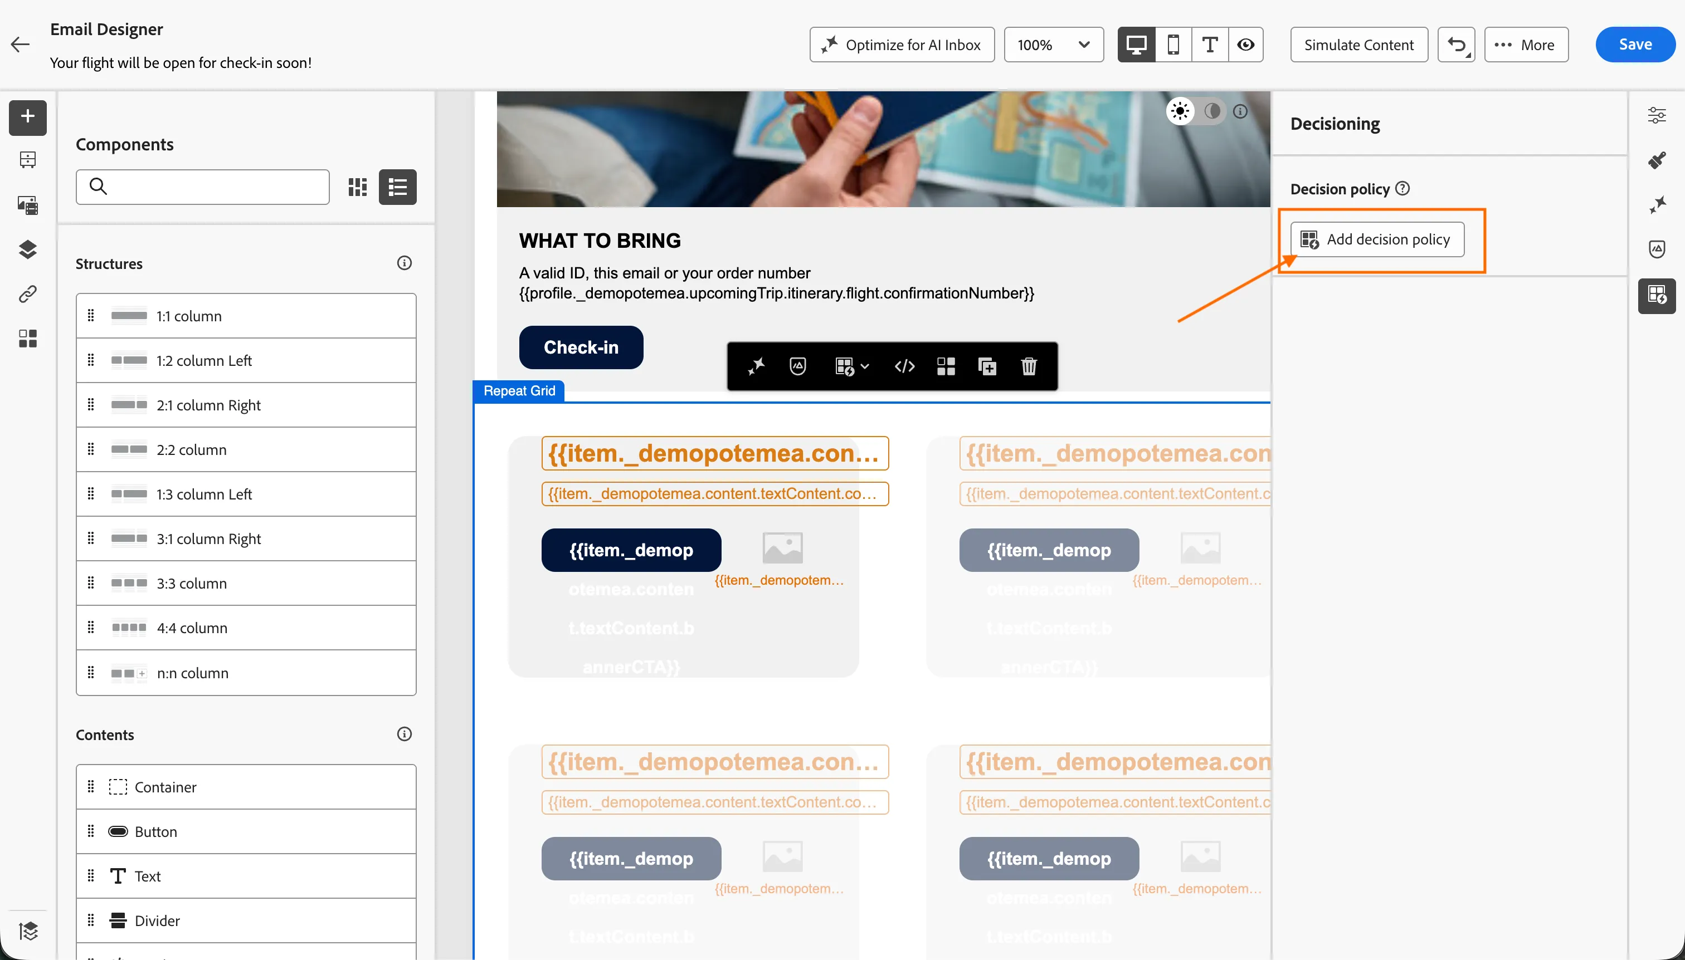This screenshot has height=960, width=1685.
Task: Show source code via </> toolbar icon
Action: coord(904,366)
